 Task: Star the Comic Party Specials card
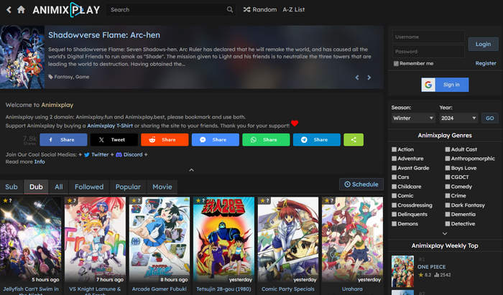point(264,200)
